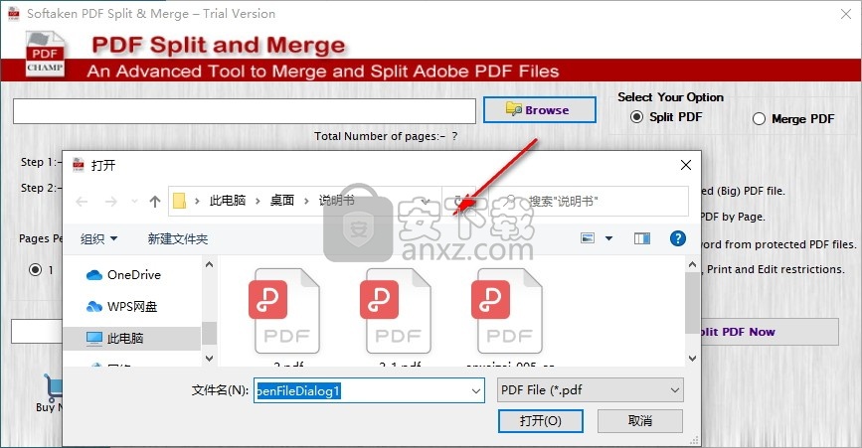This screenshot has width=862, height=448.
Task: Go forward in the open dialog
Action: 111,202
